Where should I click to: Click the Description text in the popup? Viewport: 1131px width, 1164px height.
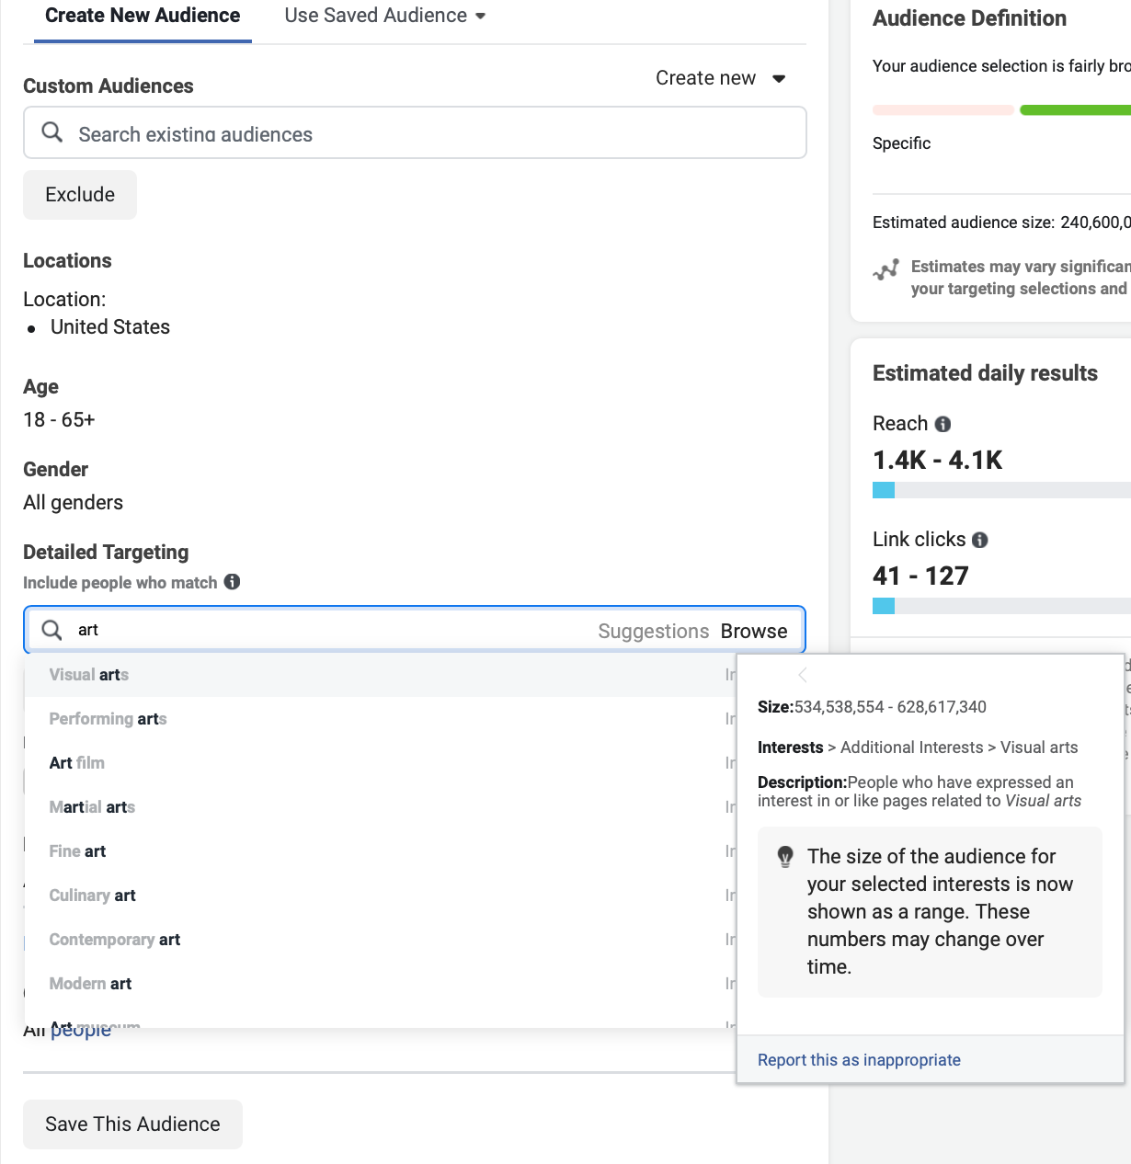click(x=920, y=792)
